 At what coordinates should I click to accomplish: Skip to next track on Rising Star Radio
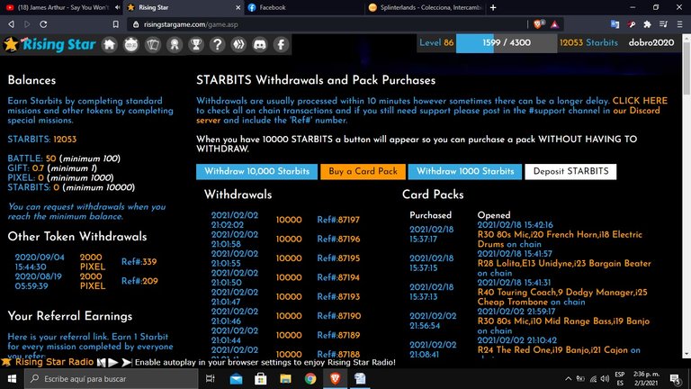pos(127,362)
